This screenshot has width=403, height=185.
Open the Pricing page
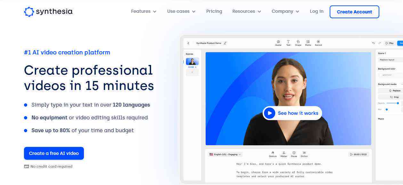[214, 12]
